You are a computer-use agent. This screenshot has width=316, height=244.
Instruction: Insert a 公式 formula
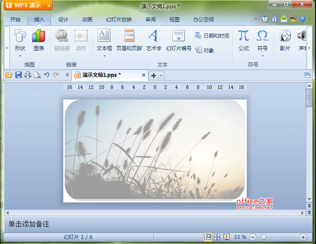244,40
